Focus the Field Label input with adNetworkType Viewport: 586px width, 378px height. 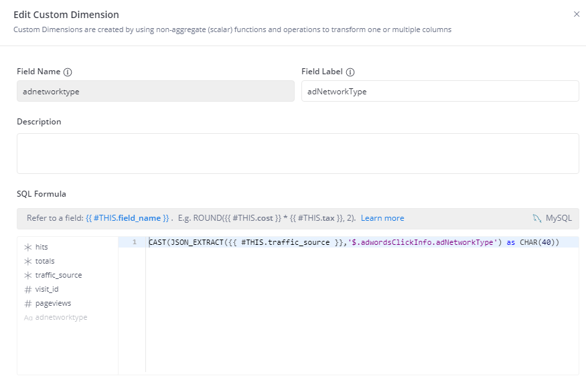click(x=440, y=92)
